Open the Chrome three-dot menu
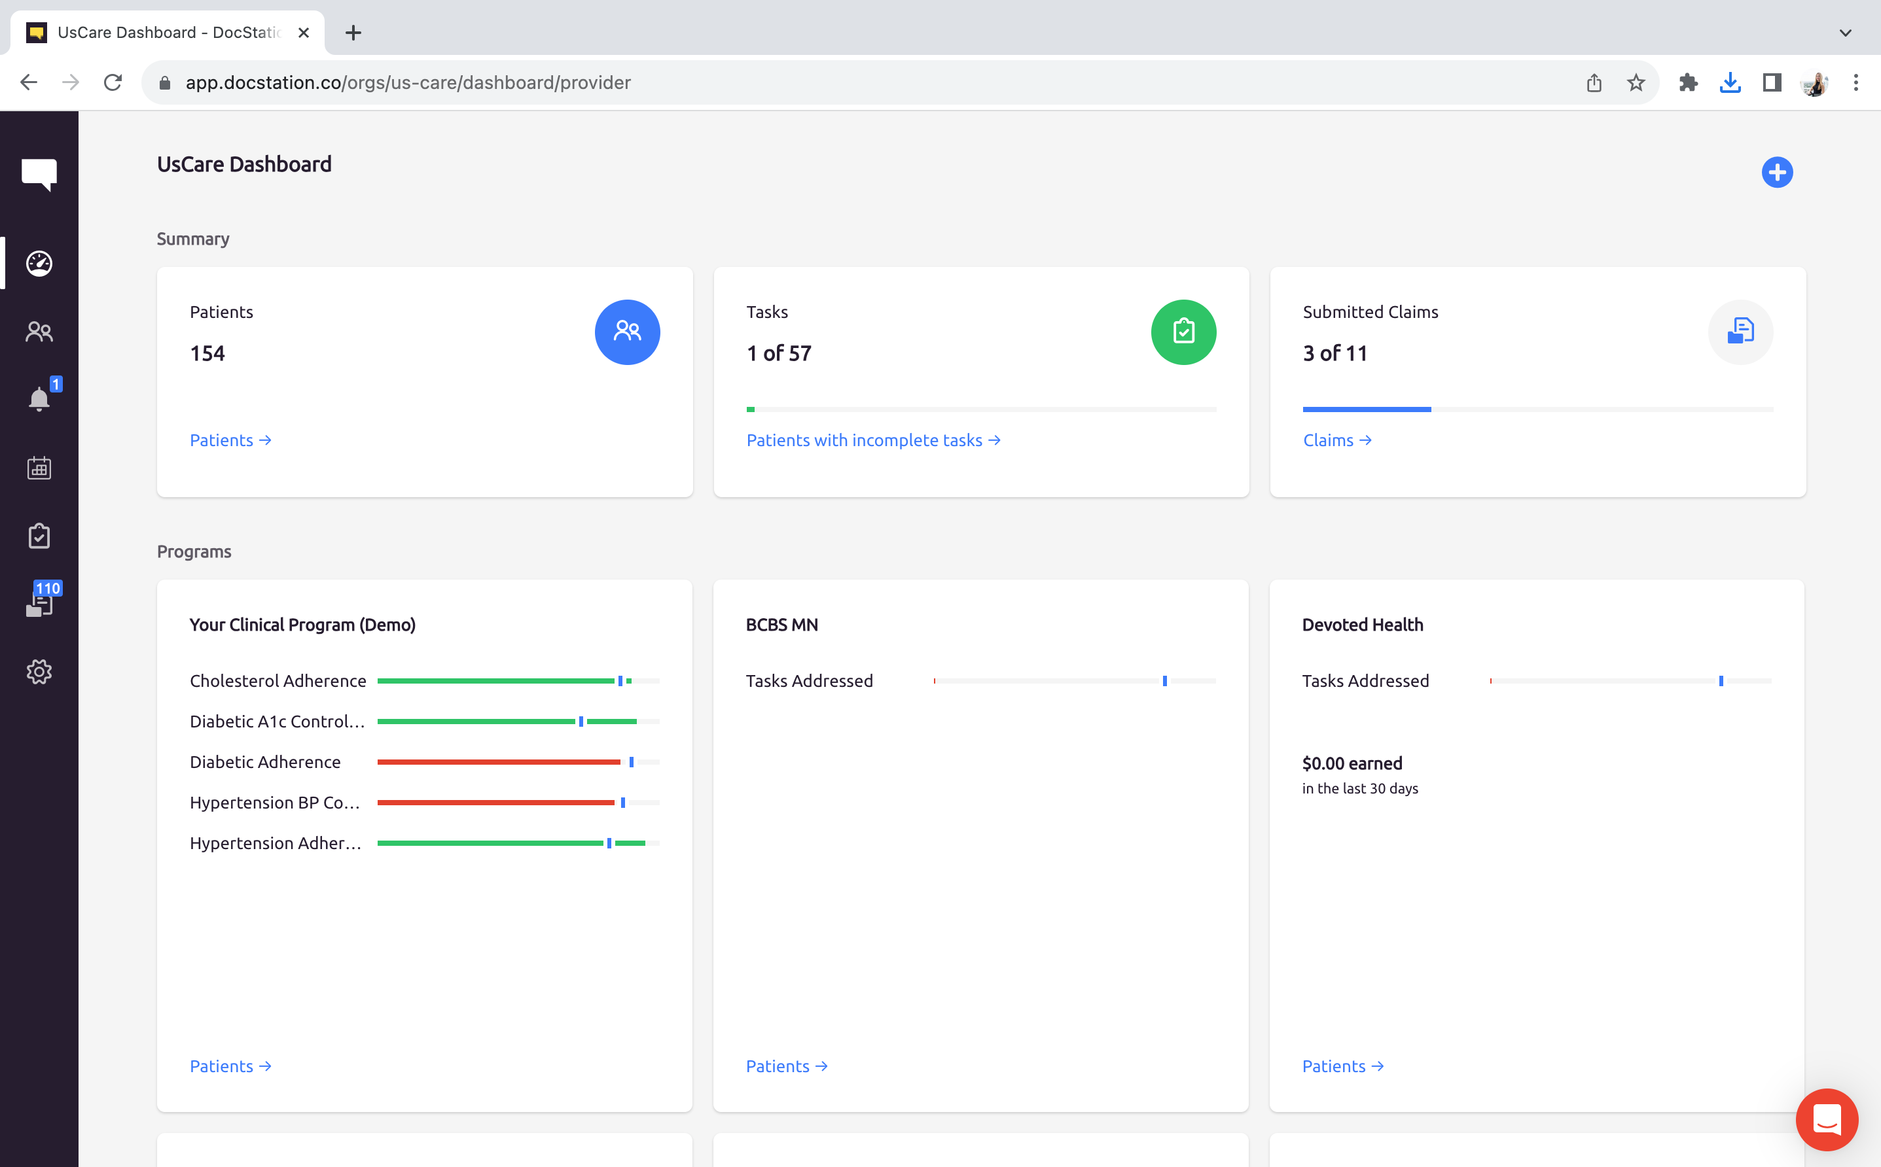 pyautogui.click(x=1855, y=82)
